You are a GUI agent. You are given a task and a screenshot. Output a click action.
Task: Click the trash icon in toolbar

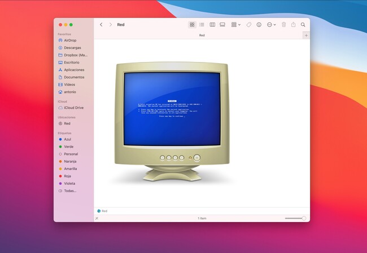click(283, 25)
